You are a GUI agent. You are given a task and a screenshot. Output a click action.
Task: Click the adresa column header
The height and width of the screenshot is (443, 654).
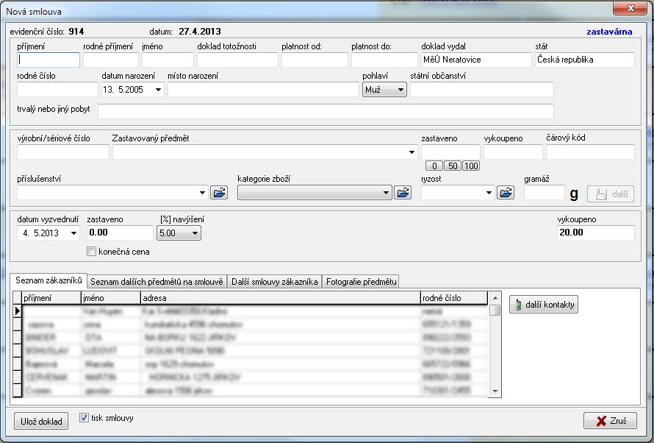tap(281, 298)
